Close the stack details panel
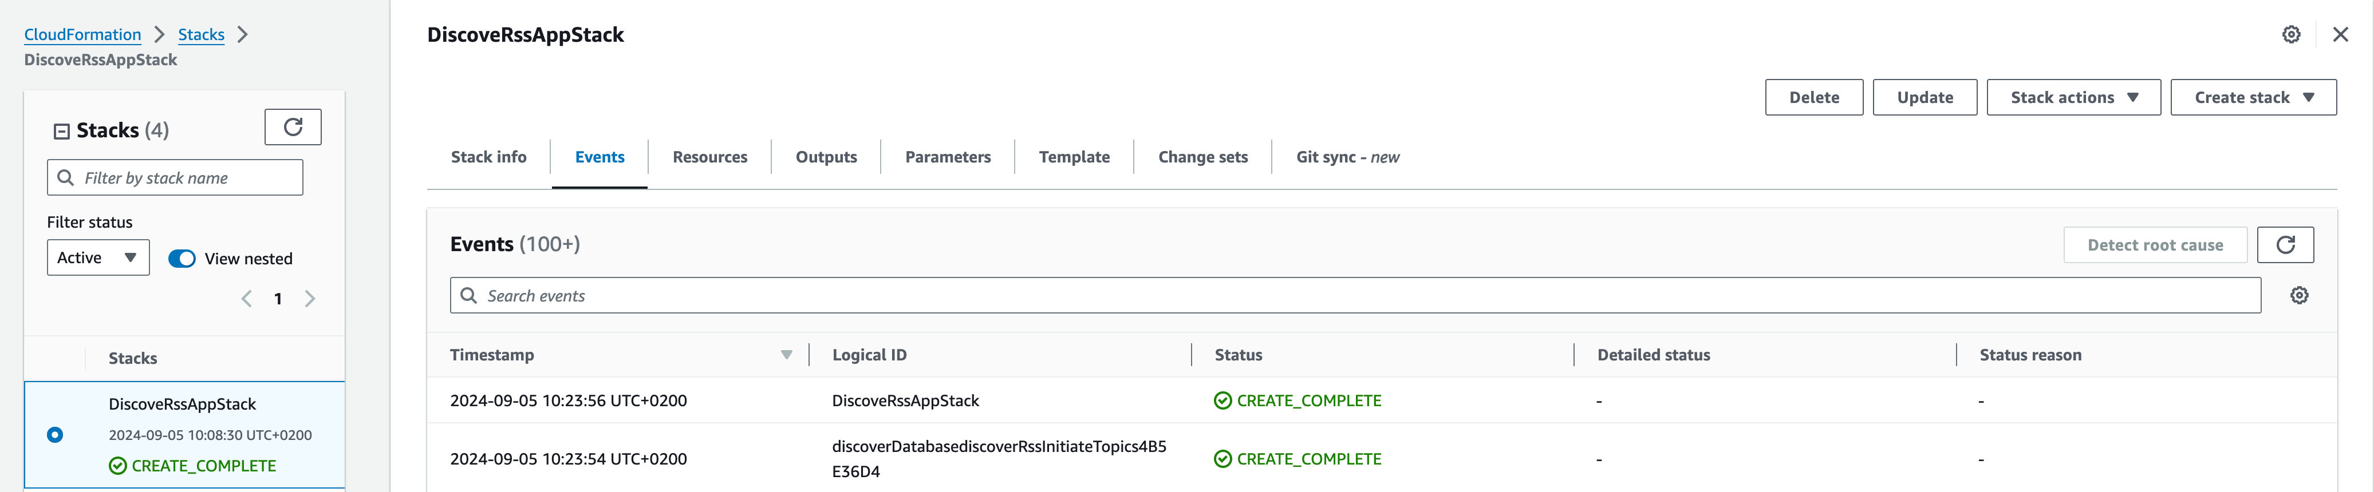Image resolution: width=2374 pixels, height=492 pixels. click(x=2340, y=35)
